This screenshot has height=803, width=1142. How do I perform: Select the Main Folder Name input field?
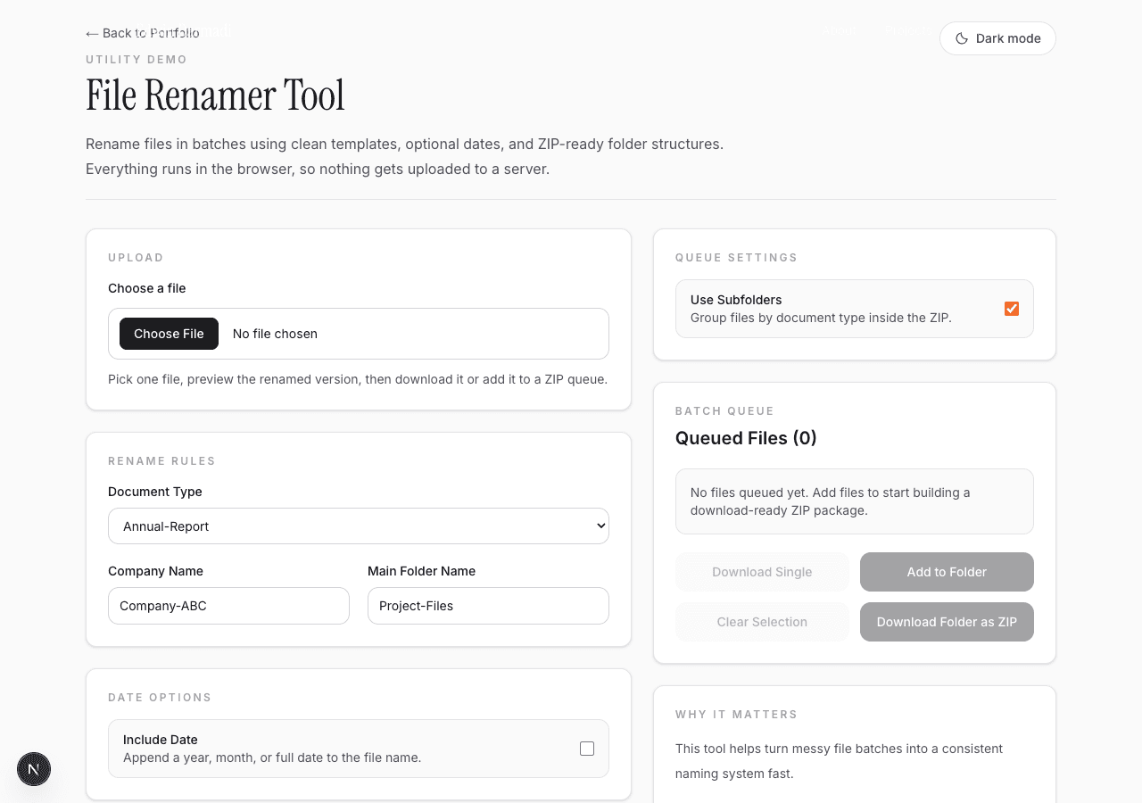488,605
